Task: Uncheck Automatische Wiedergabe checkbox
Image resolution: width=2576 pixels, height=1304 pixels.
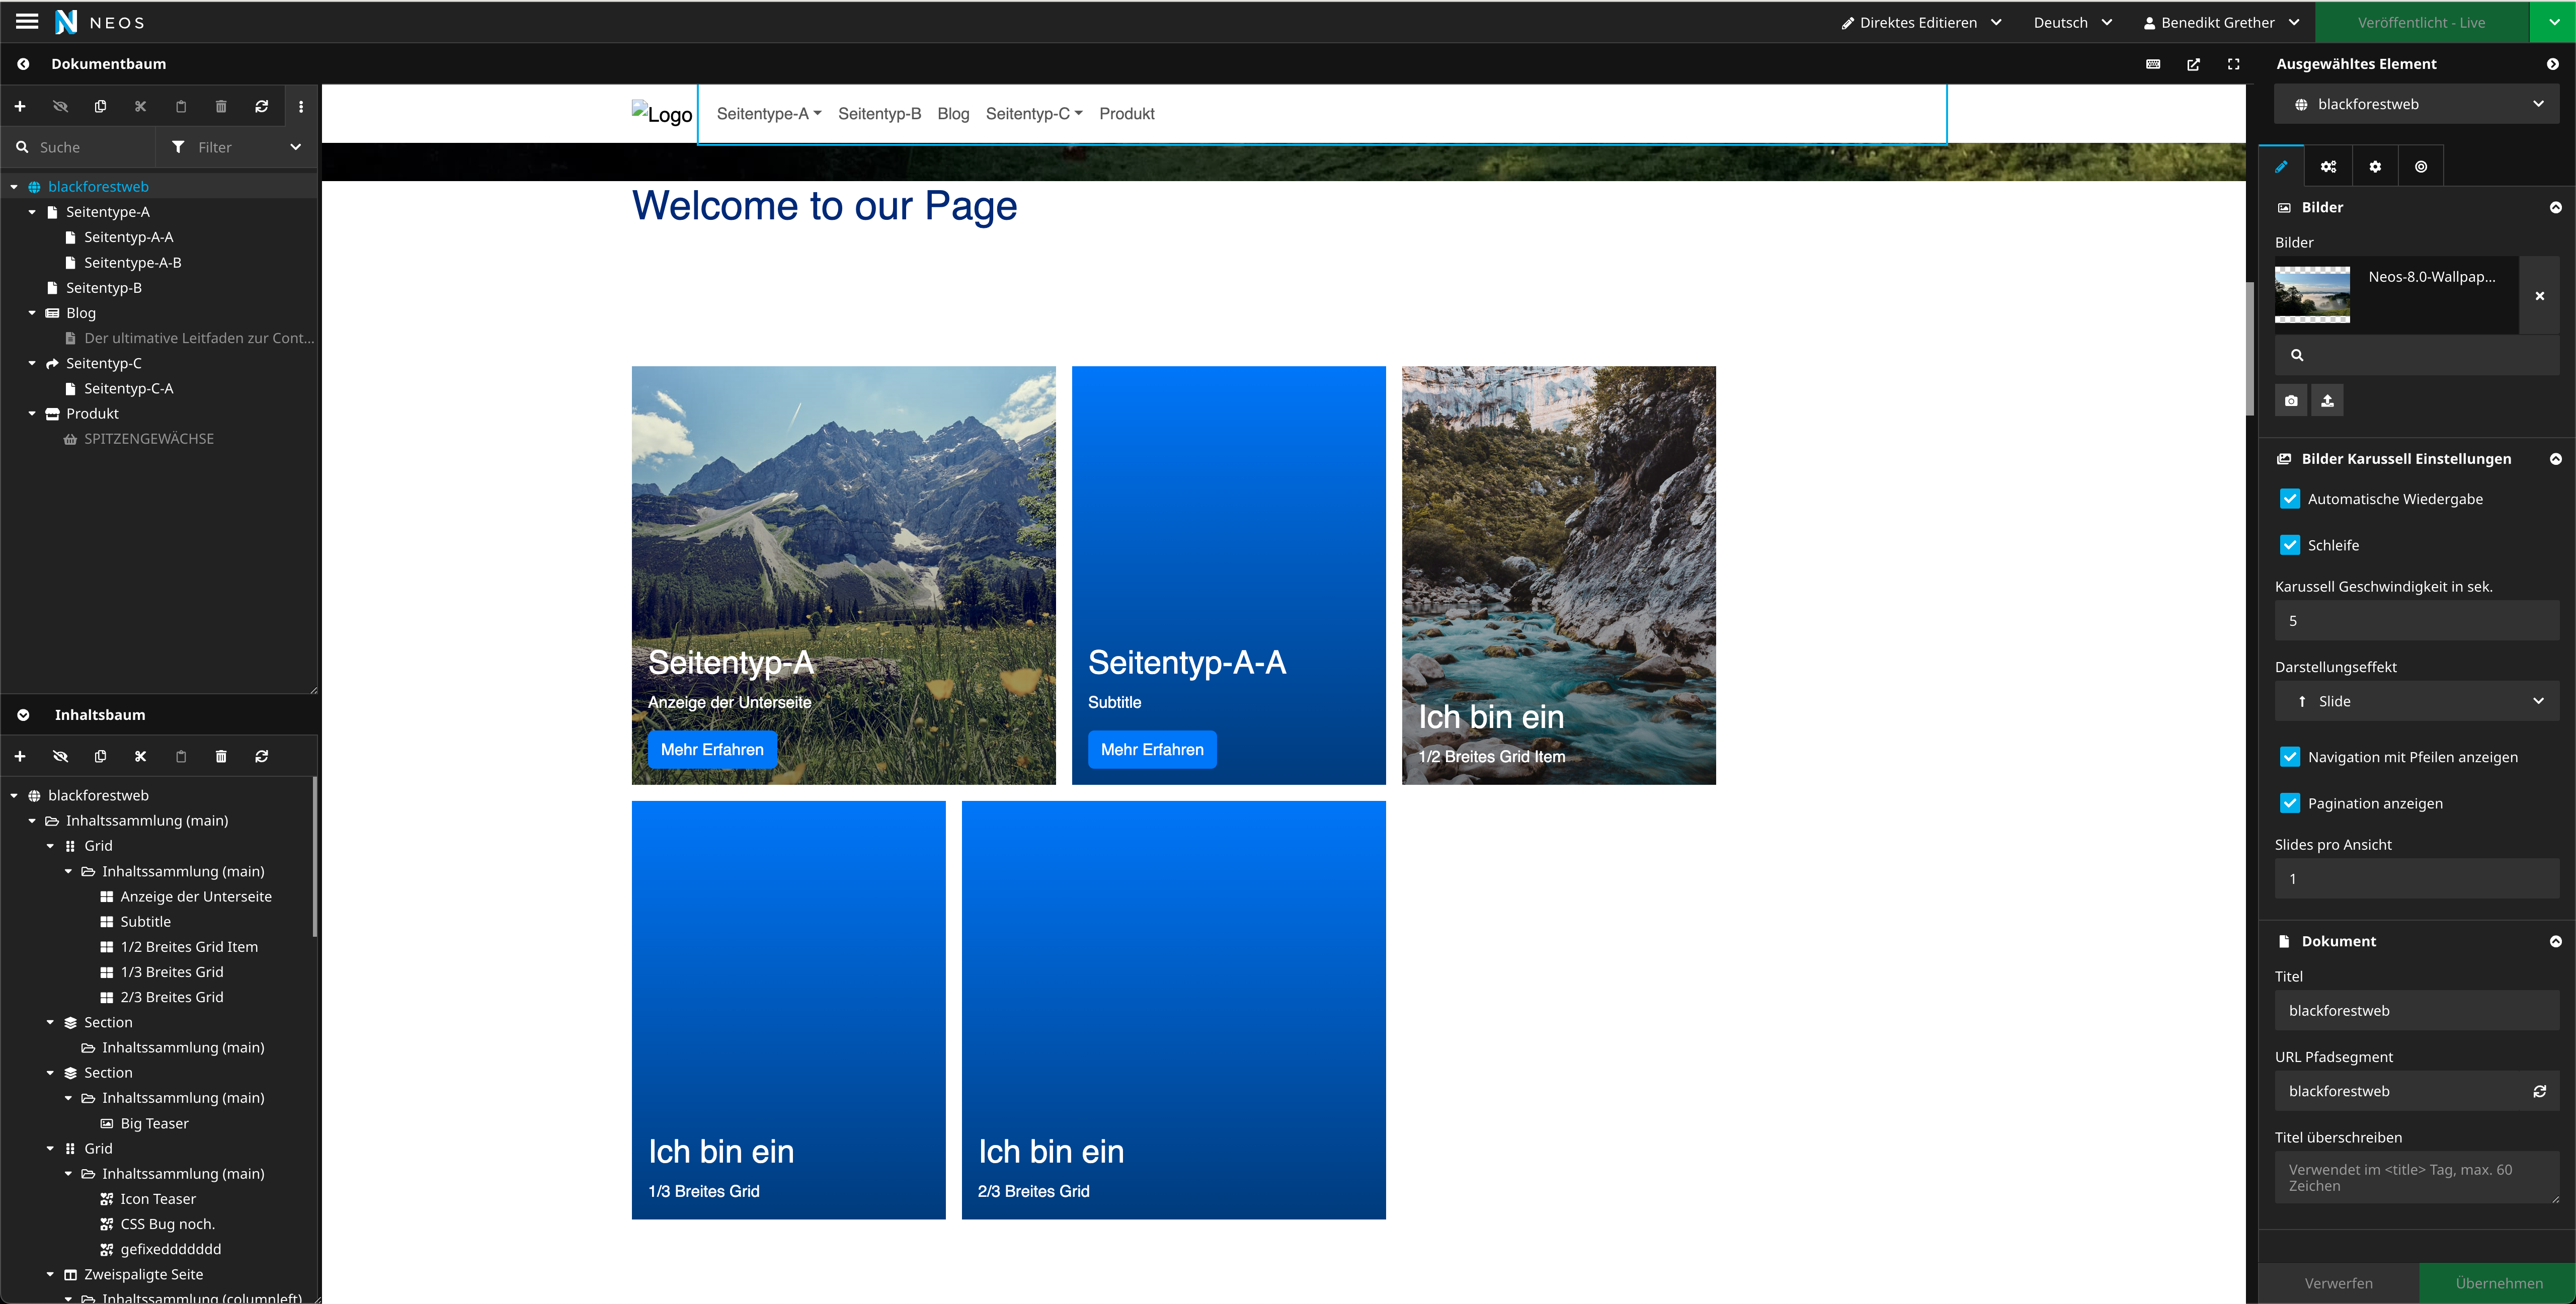Action: pos(2289,499)
